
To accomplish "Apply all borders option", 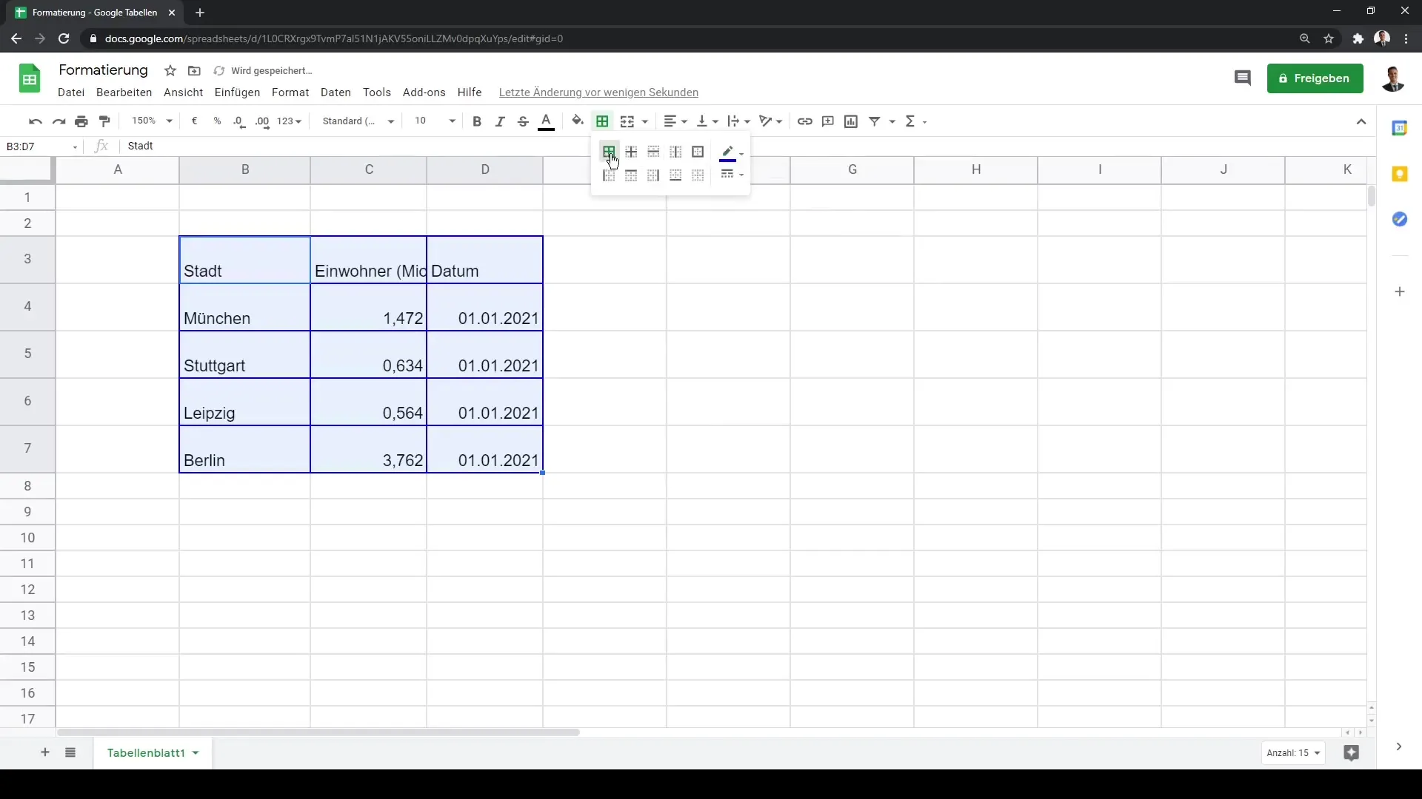I will pyautogui.click(x=609, y=152).
